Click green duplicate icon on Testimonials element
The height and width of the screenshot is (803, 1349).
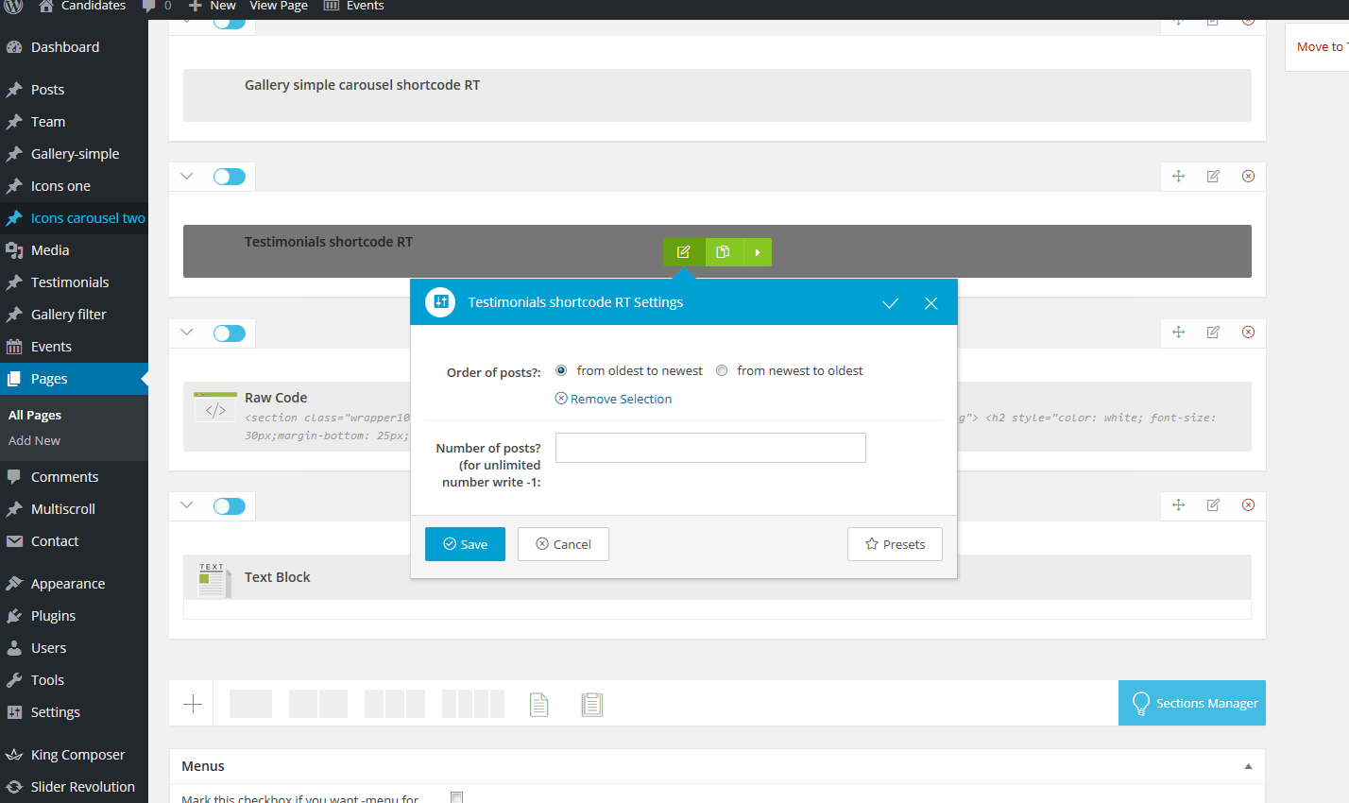coord(723,252)
